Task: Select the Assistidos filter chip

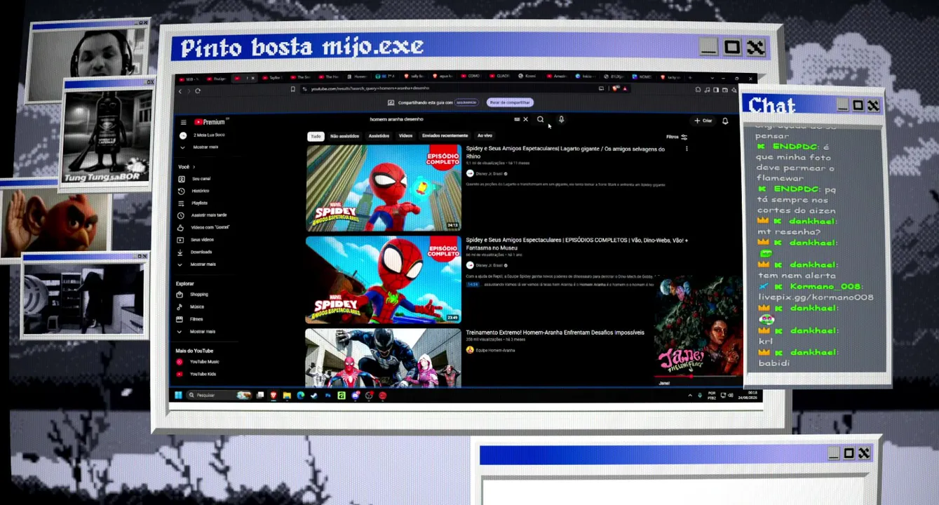Action: 379,135
